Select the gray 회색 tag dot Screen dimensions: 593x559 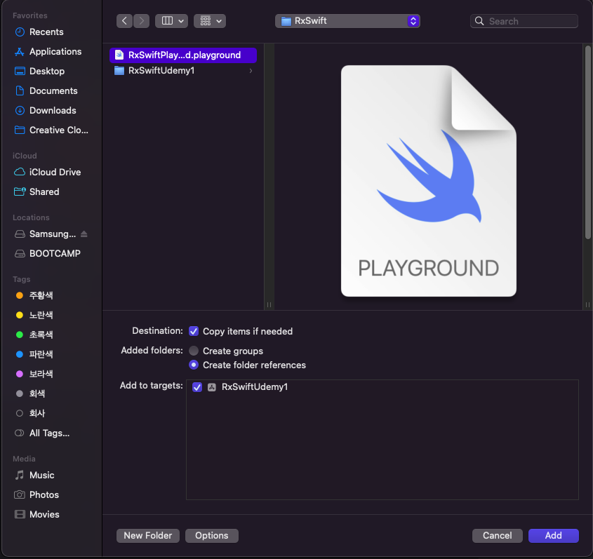pyautogui.click(x=20, y=394)
